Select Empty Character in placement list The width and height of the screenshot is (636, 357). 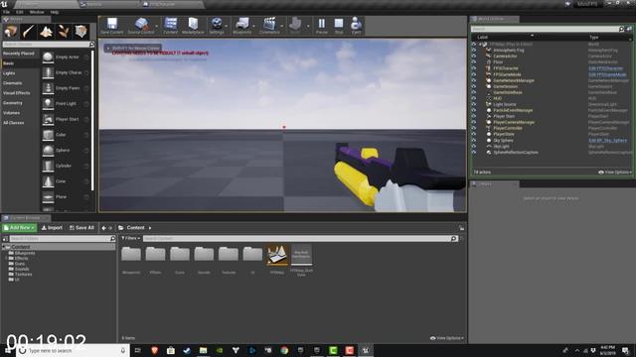coord(66,72)
